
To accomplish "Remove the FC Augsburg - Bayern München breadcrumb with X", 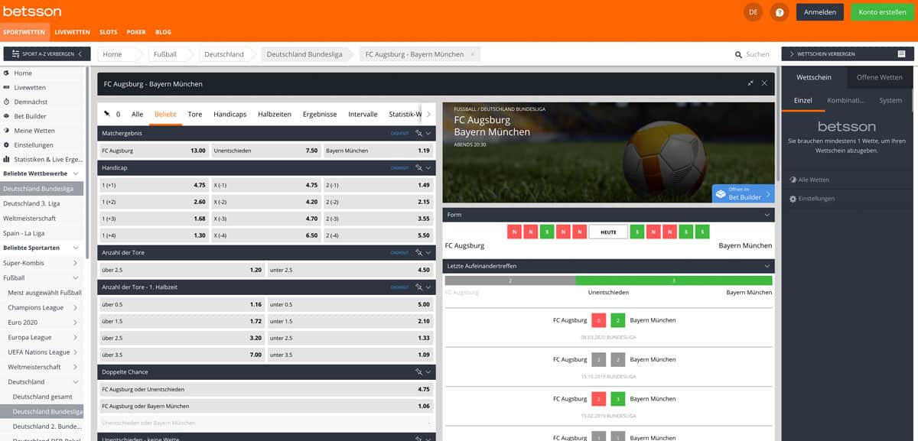I will (x=473, y=54).
